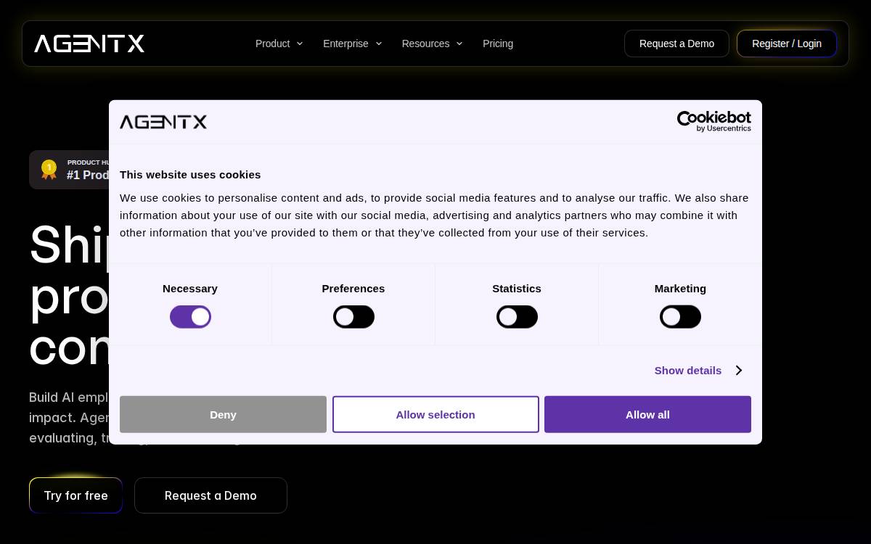Click the Statistics category label
Viewport: 871px width, 544px height.
point(517,289)
